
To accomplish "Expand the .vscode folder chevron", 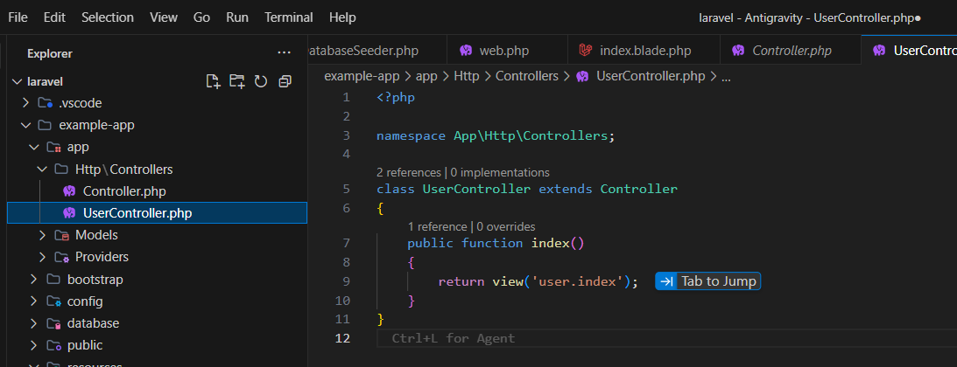I will pyautogui.click(x=25, y=103).
